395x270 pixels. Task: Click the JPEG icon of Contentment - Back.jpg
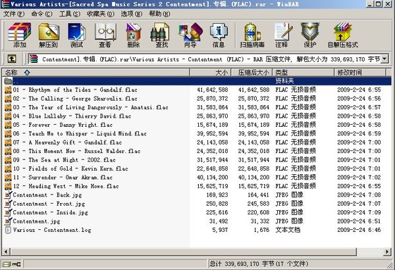click(8, 195)
